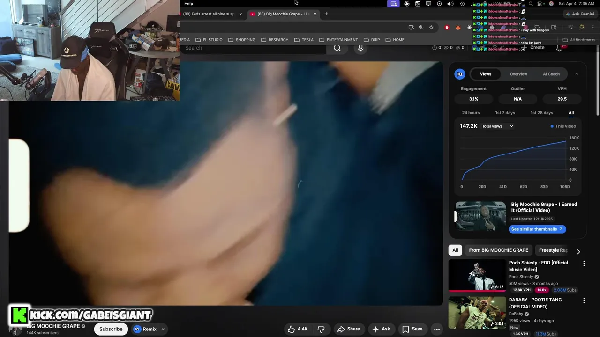Open Chrome three-dot menu
This screenshot has height=337, width=600.
click(592, 28)
